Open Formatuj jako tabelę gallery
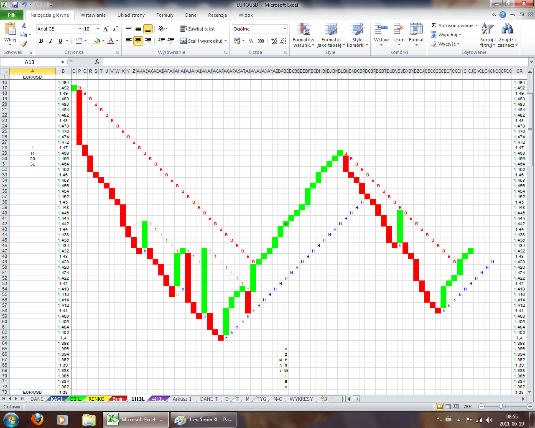This screenshot has width=535, height=428. [331, 35]
